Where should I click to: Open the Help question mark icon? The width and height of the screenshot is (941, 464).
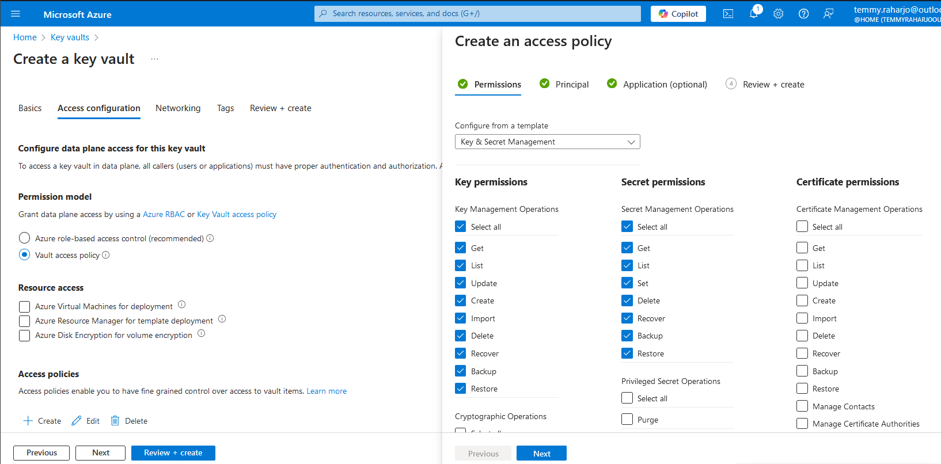click(x=803, y=14)
